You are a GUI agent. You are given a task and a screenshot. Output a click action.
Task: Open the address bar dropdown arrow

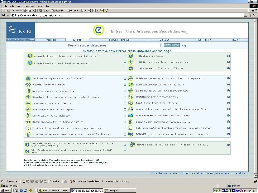pyautogui.click(x=245, y=15)
